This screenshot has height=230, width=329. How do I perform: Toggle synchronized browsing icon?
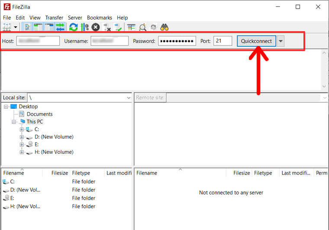[154, 27]
